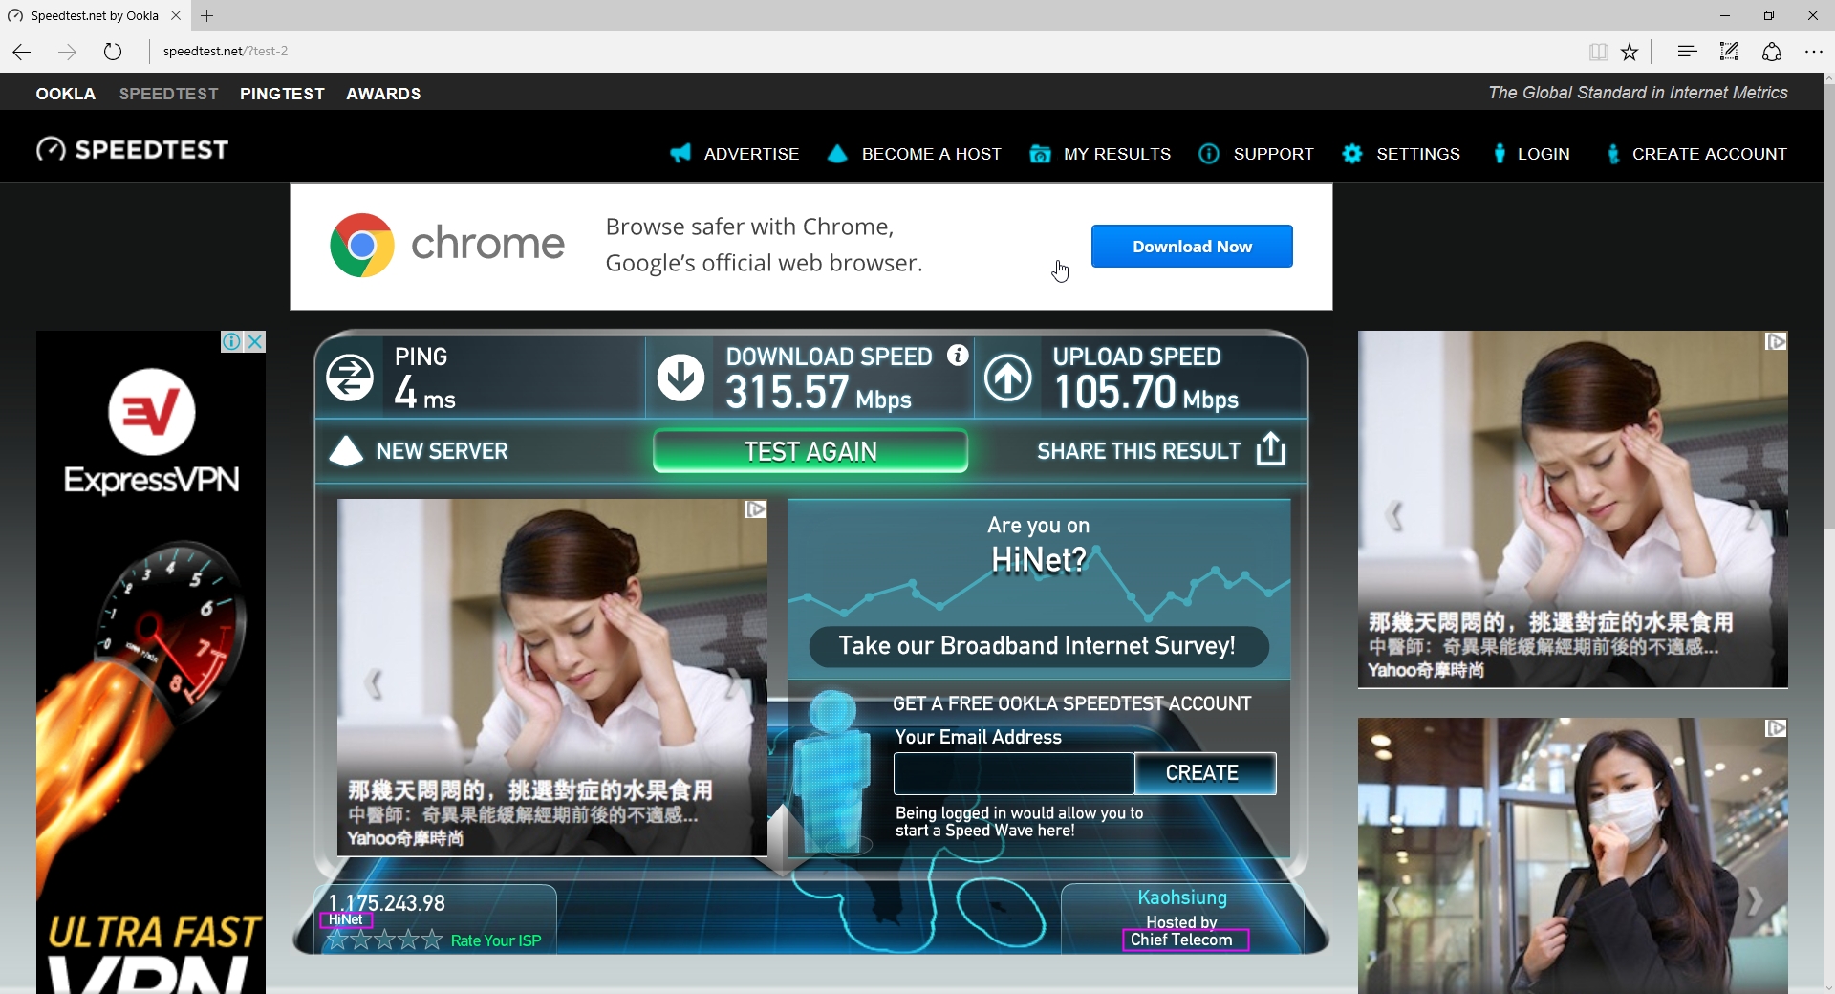Close the Speedtest.net by Ookla tab

click(x=176, y=15)
